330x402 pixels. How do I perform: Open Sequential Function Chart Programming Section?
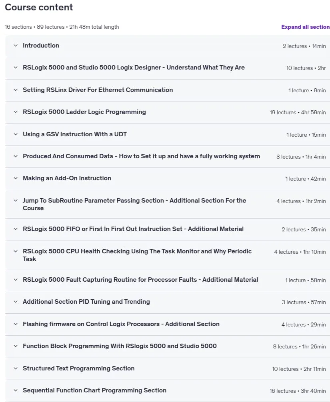pyautogui.click(x=94, y=390)
